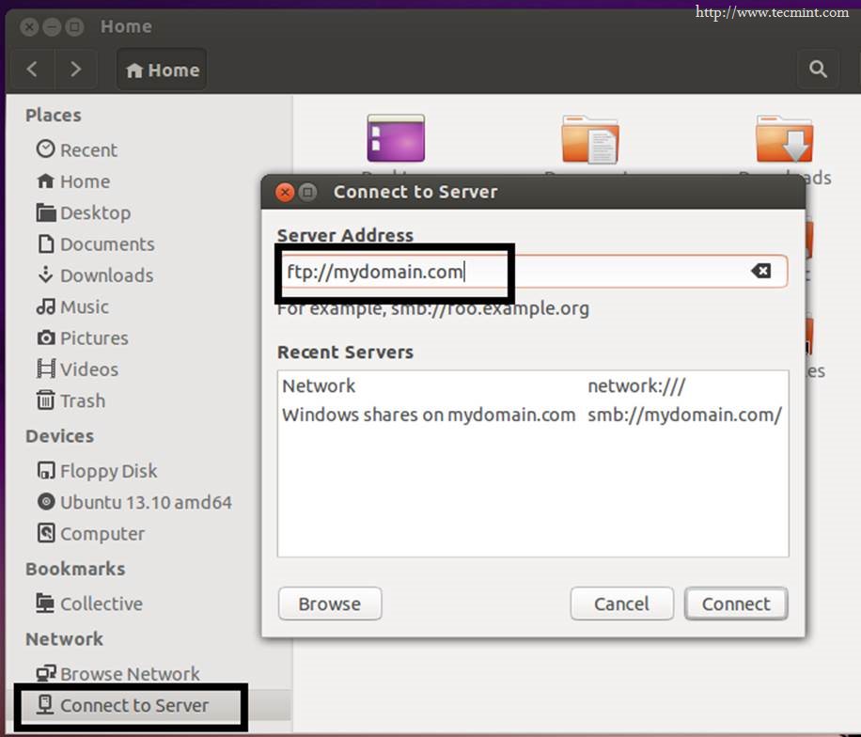The width and height of the screenshot is (861, 737).
Task: Open the search magnifier in toolbar
Action: (x=818, y=70)
